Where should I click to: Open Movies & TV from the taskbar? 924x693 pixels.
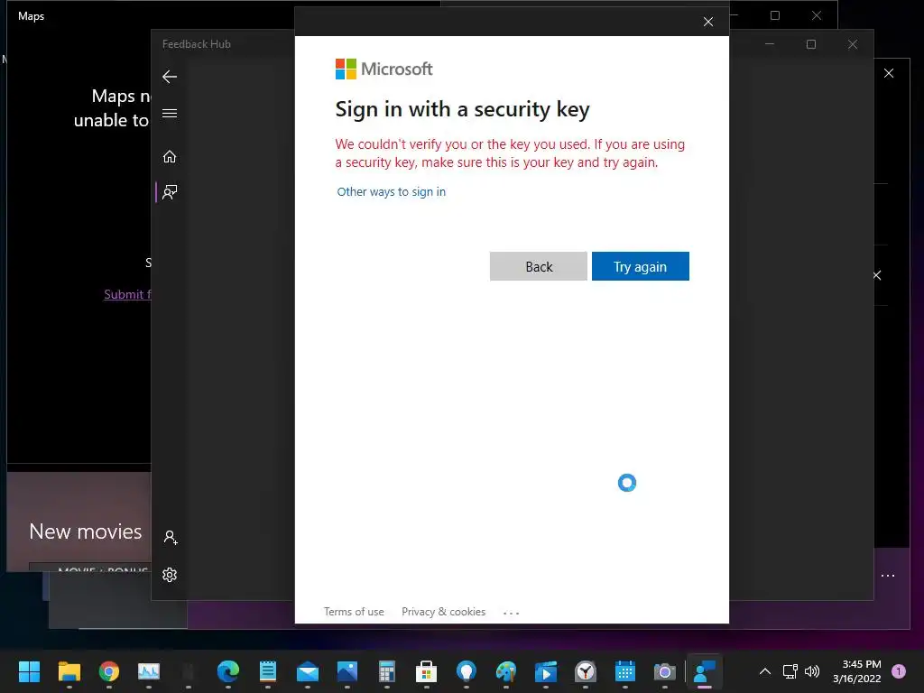coord(546,671)
